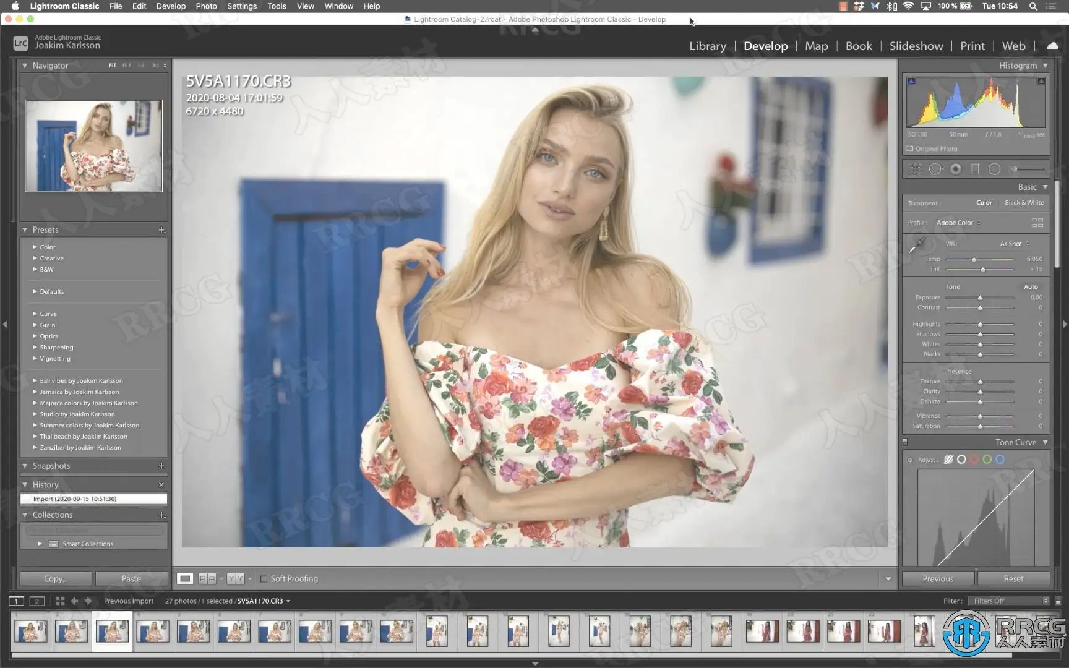Expand the Smart Collections folder
Image resolution: width=1069 pixels, height=668 pixels.
click(40, 544)
